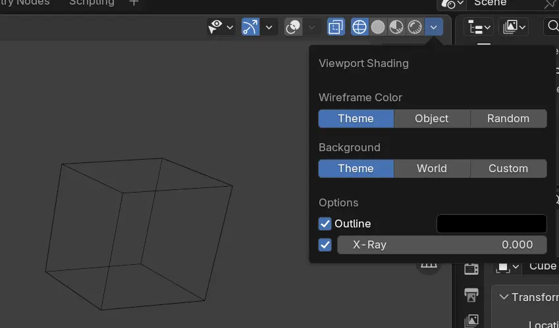Image resolution: width=559 pixels, height=328 pixels.
Task: Select Material Preview shading mode
Action: [x=396, y=27]
